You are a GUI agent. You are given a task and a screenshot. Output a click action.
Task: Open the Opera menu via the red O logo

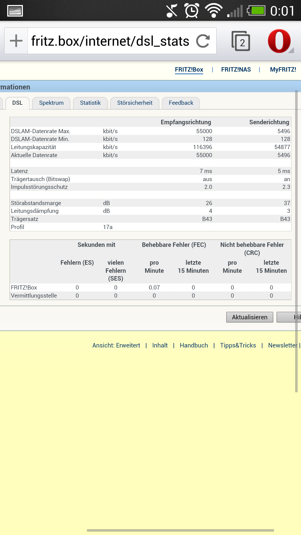tap(280, 41)
